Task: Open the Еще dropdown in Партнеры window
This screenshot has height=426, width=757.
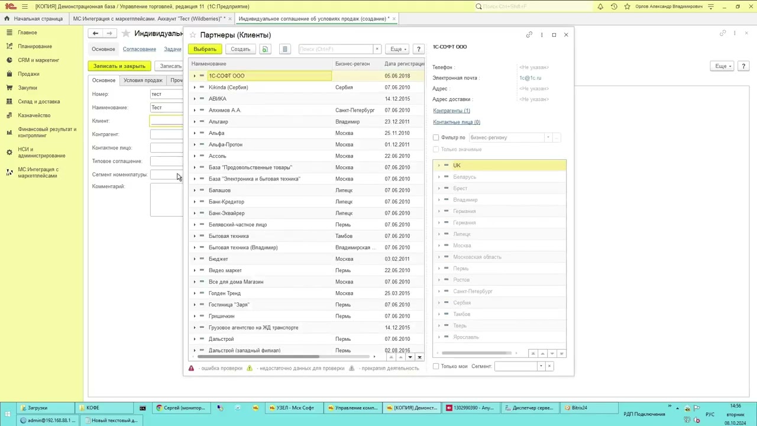Action: (397, 49)
